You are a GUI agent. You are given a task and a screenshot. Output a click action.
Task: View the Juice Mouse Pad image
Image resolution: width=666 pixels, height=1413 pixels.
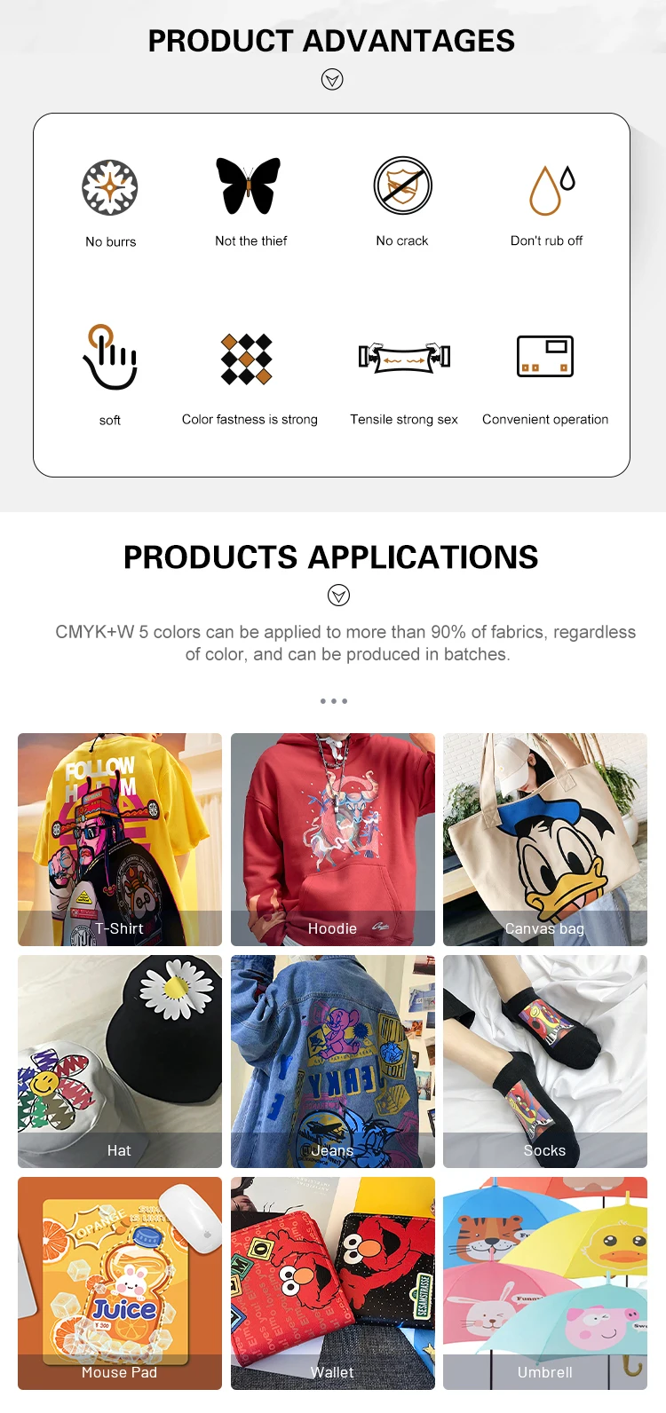[x=120, y=1283]
